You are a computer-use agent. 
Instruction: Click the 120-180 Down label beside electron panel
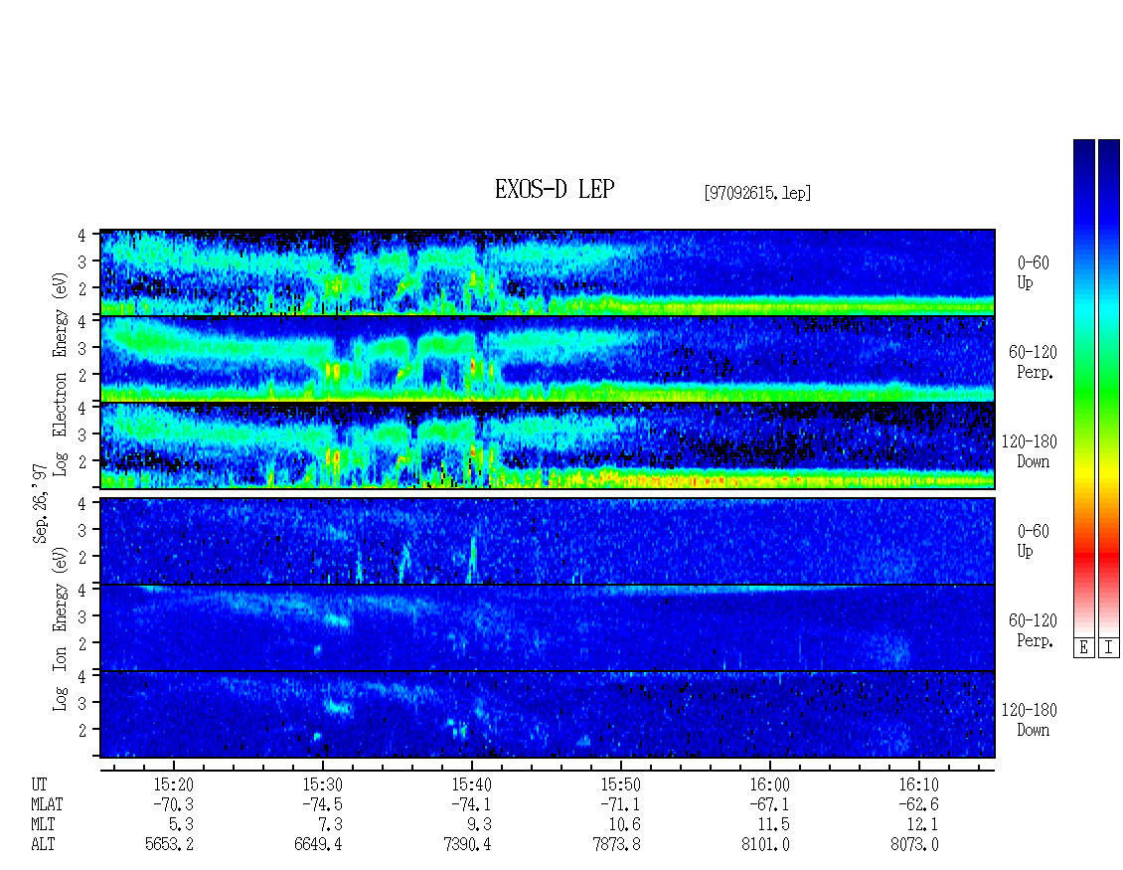tap(1030, 451)
